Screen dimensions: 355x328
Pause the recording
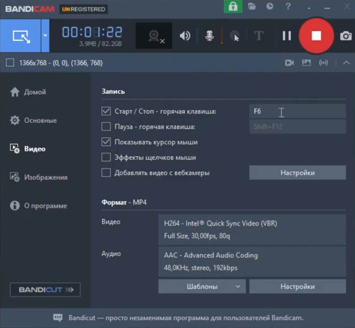pos(287,36)
